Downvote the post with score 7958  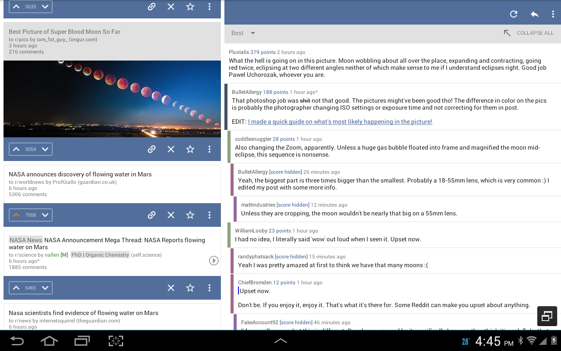point(45,215)
